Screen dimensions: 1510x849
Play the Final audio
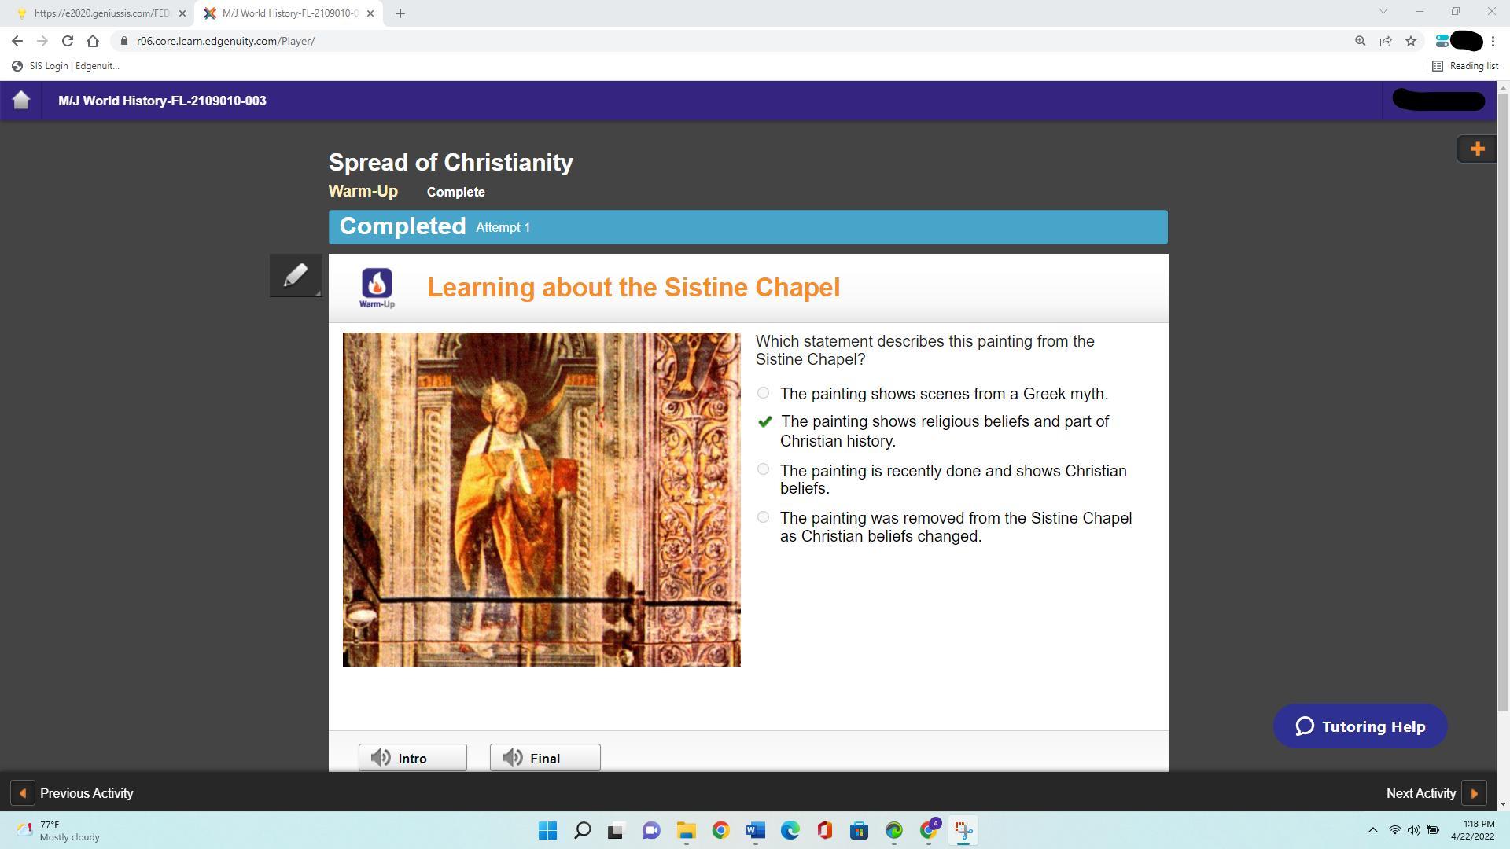click(545, 758)
